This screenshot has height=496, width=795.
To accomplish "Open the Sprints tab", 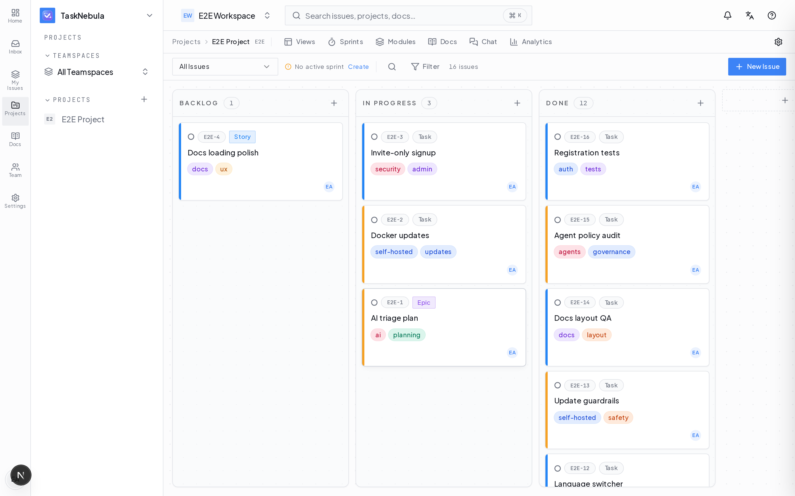I will click(x=346, y=42).
